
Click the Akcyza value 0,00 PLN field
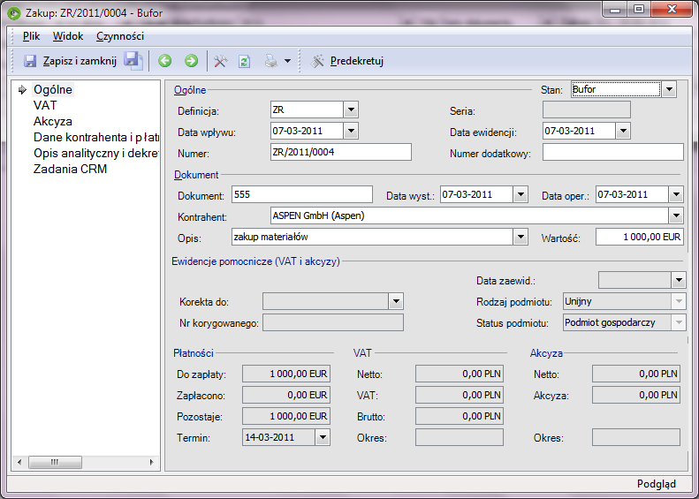[636, 395]
